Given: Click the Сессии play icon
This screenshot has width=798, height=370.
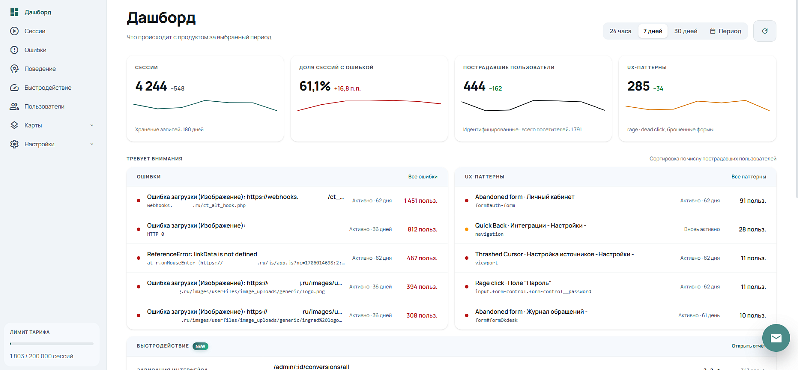Looking at the screenshot, I should (14, 31).
